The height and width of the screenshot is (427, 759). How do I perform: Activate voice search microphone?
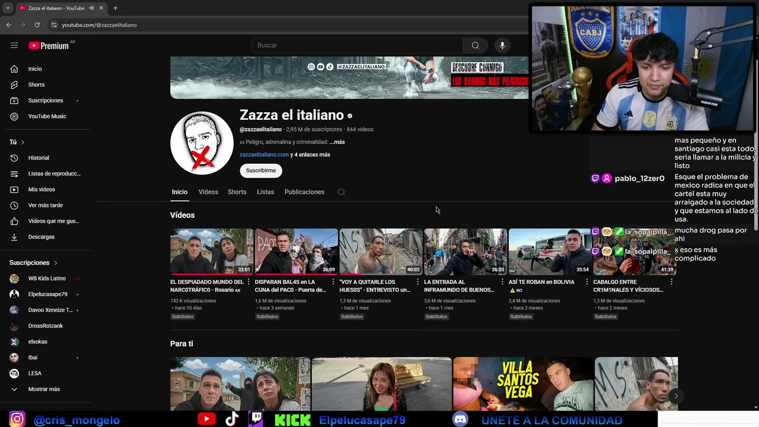tap(502, 45)
